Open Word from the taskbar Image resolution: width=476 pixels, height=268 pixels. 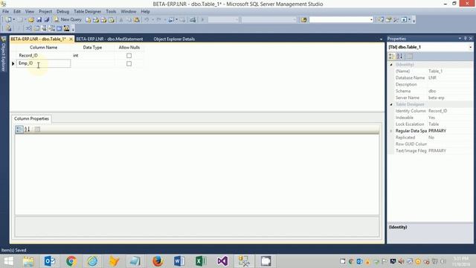pyautogui.click(x=179, y=261)
